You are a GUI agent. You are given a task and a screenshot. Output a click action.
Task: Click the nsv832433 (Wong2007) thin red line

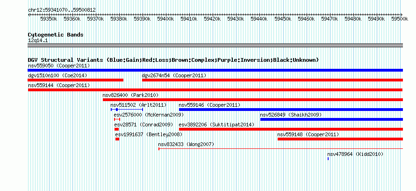tap(281, 149)
